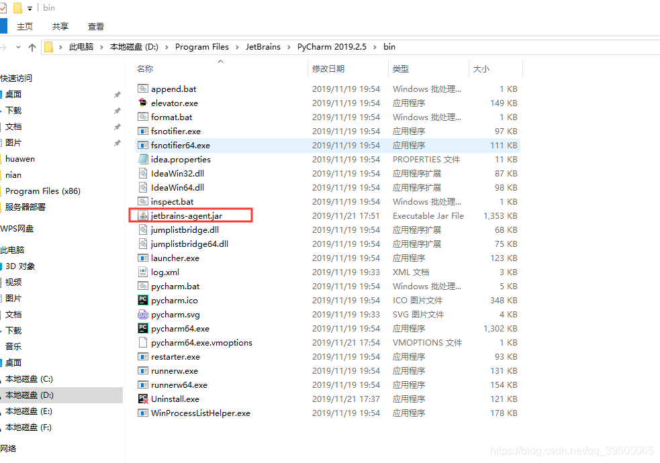The width and height of the screenshot is (660, 463).
Task: Click the pycharm64.exe.vmoptions file icon
Action: (143, 342)
